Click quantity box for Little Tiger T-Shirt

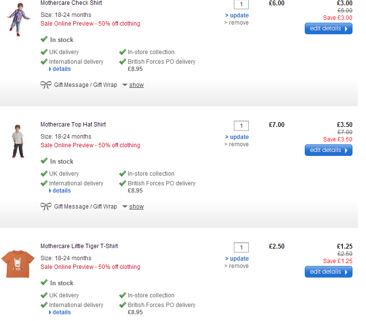(241, 248)
